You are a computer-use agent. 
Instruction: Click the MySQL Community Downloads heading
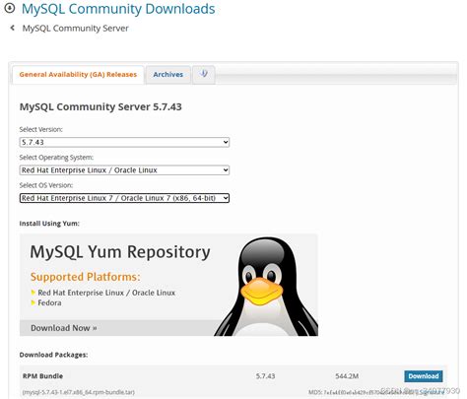118,9
